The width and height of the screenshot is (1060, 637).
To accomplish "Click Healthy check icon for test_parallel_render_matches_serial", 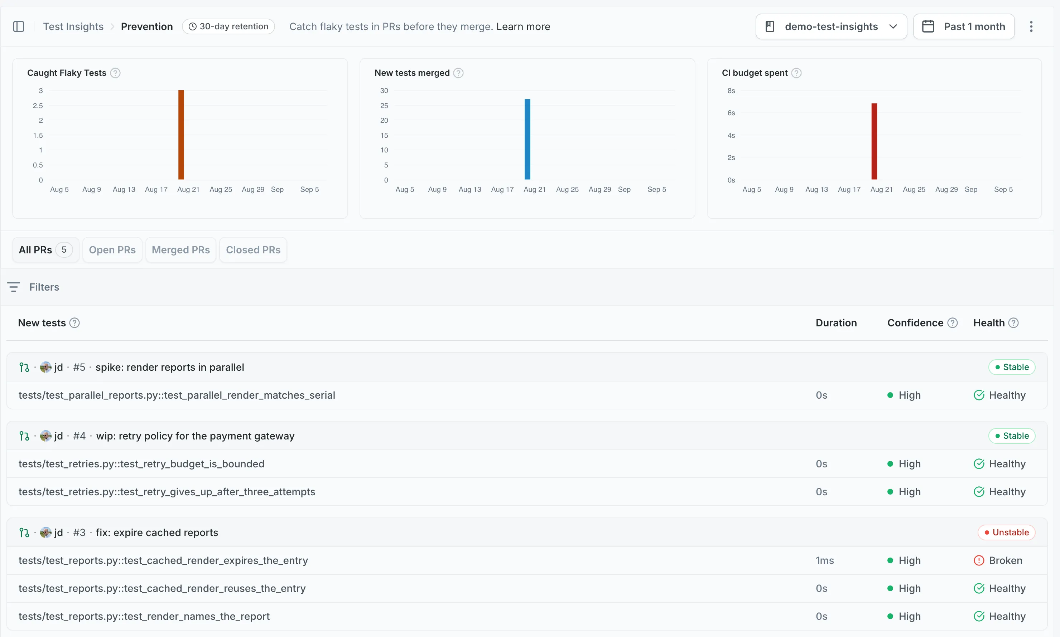I will click(x=979, y=395).
